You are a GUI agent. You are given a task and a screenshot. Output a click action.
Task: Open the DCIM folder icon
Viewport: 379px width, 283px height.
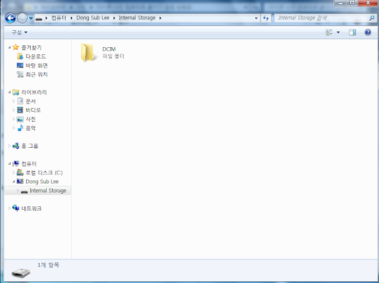tap(89, 53)
